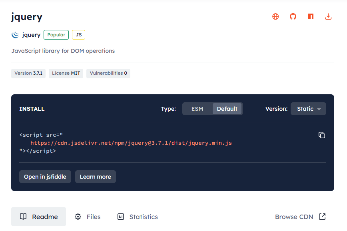Click the JS badge
Viewport: 347px width, 231px height.
point(79,35)
